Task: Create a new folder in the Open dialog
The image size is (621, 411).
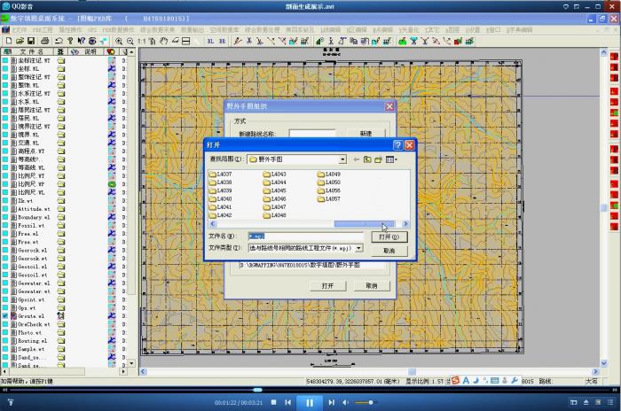Action: pyautogui.click(x=378, y=159)
